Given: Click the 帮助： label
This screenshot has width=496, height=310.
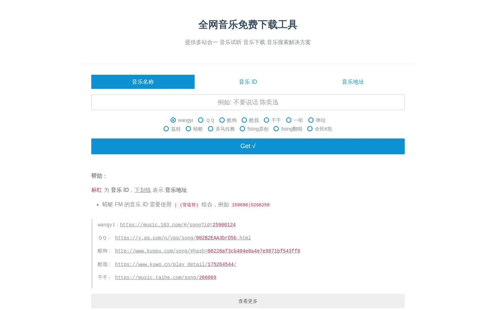Looking at the screenshot, I should [x=99, y=176].
